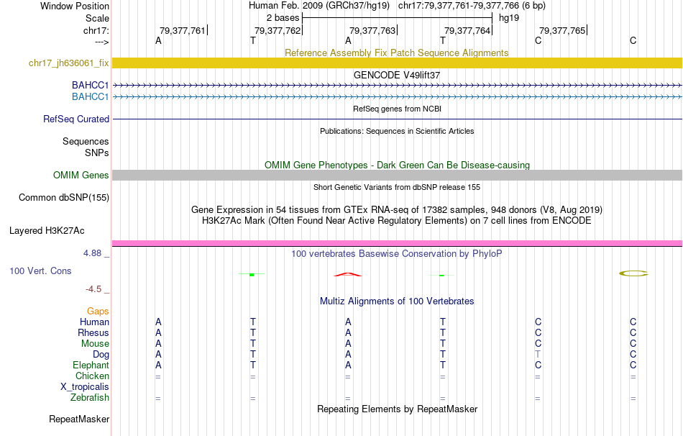Select the Rhesus species row label
This screenshot has width=683, height=436.
coord(93,332)
